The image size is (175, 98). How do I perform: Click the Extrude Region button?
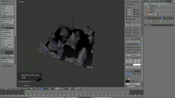(x=7, y=30)
